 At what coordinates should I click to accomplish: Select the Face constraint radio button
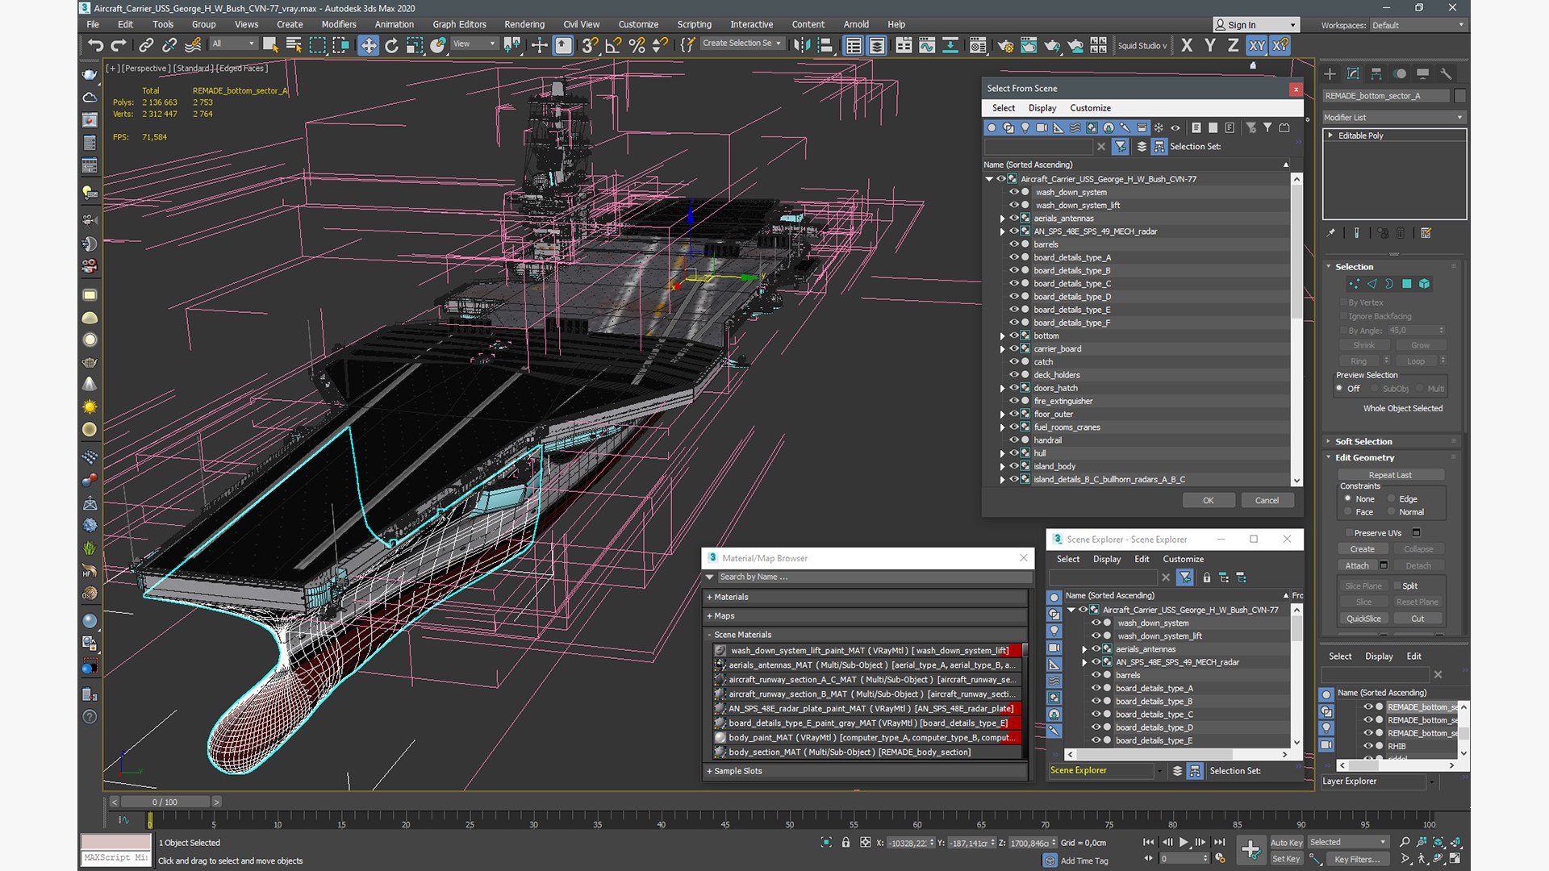[1348, 512]
